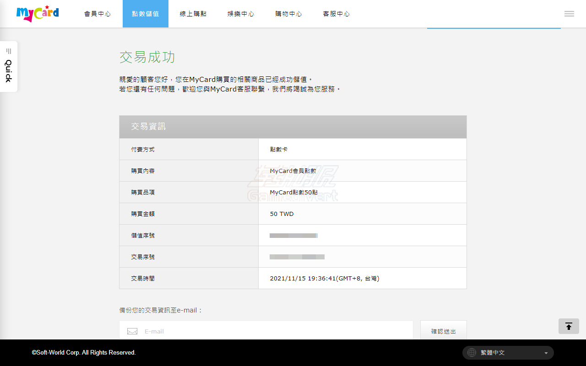Click the 購買內容 label

click(143, 171)
